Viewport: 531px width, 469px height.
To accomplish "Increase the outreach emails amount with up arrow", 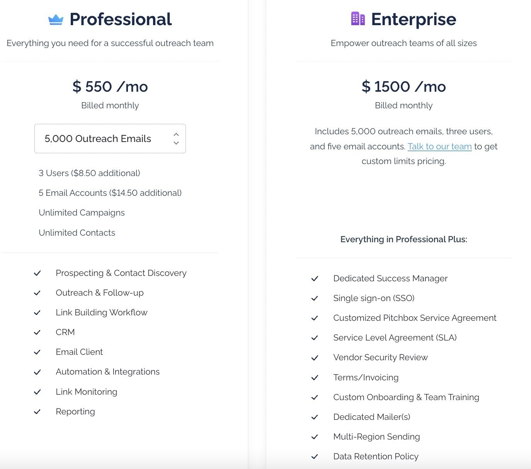I will point(177,134).
